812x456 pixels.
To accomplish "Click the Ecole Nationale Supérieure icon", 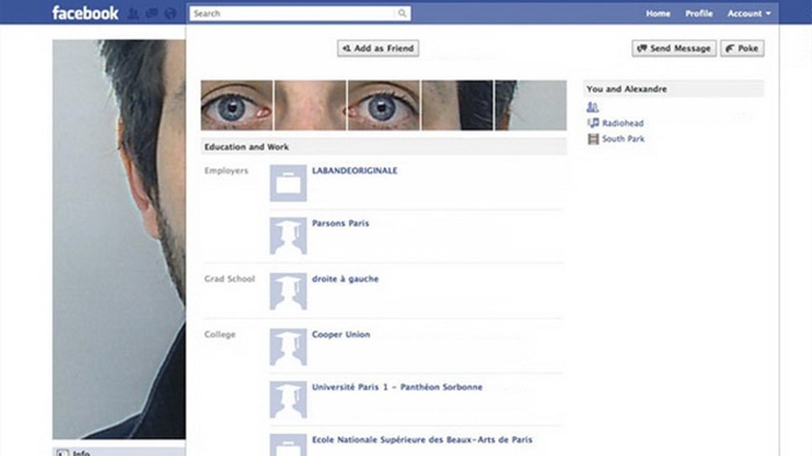I will 288,445.
